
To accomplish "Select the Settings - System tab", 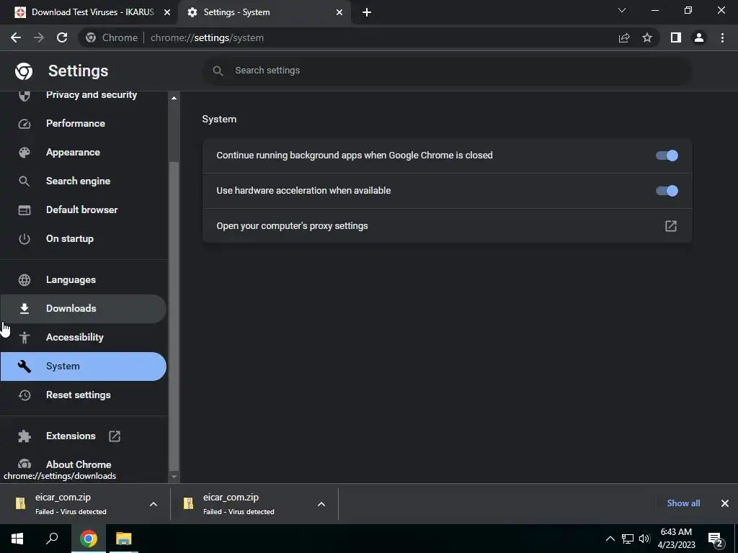I will click(x=264, y=12).
